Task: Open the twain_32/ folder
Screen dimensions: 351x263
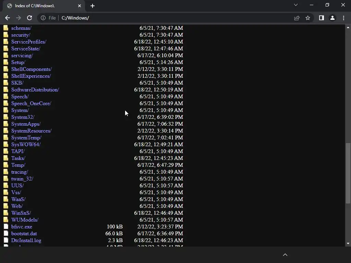Action: coord(22,179)
